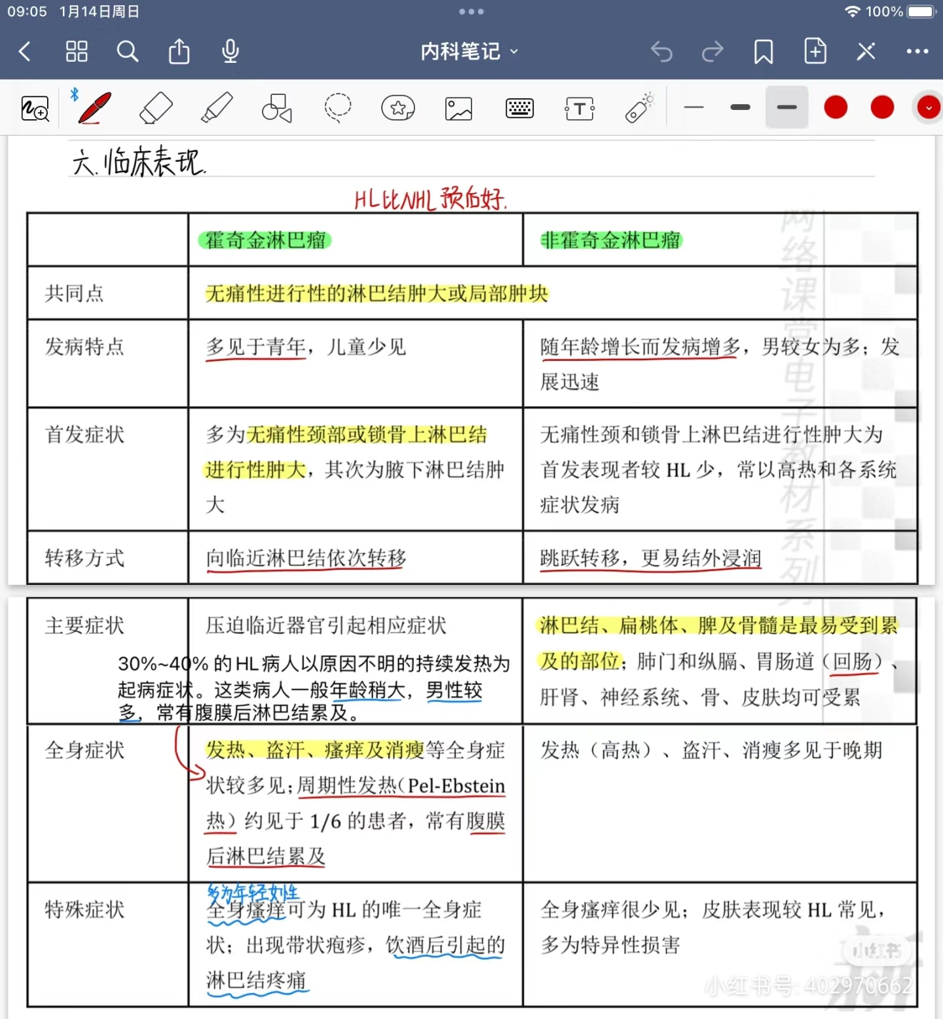The height and width of the screenshot is (1019, 943).
Task: Pick the first red color swatch
Action: pos(836,107)
